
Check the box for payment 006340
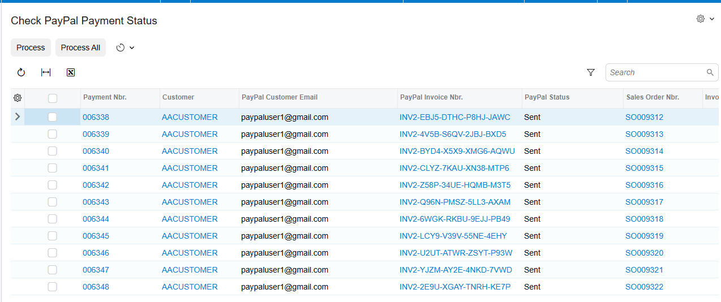[x=53, y=151]
